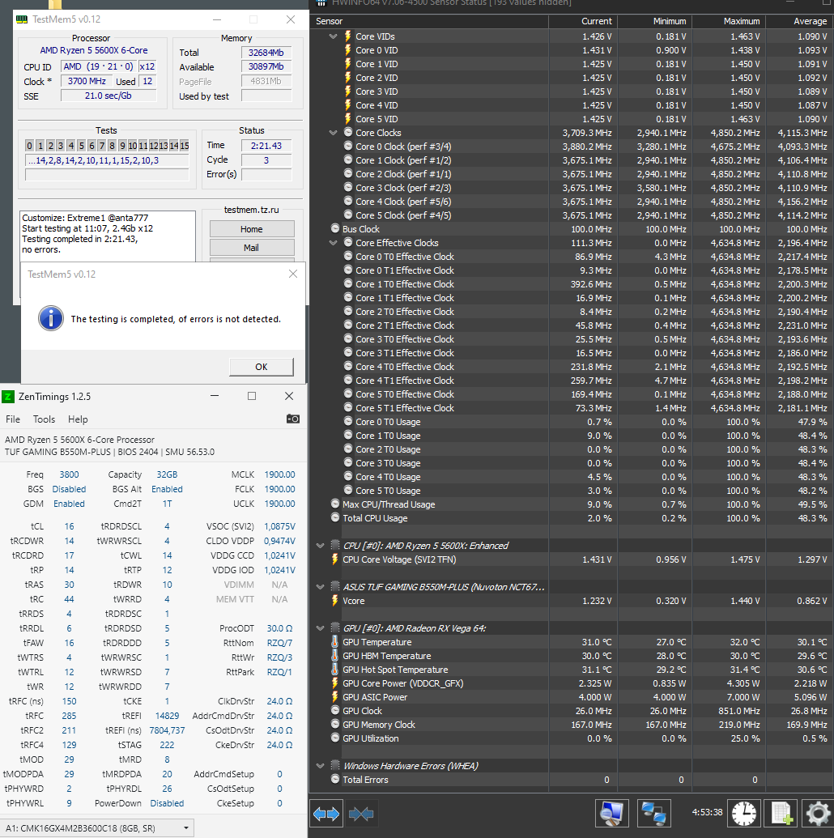Select the GPU Clock sensor icon
The width and height of the screenshot is (834, 838).
335,711
